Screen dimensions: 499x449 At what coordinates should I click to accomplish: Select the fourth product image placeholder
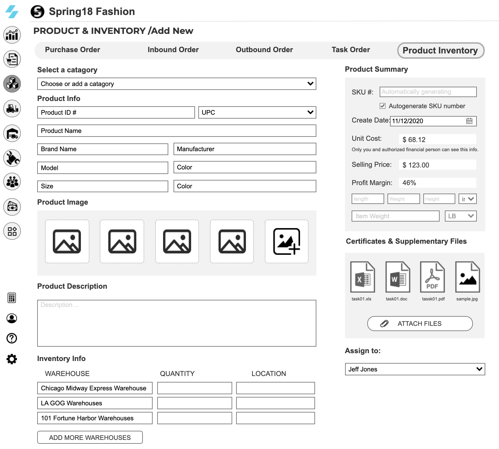[x=232, y=241]
